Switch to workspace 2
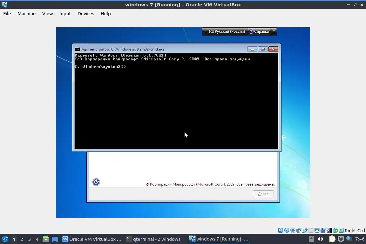Screen dimensions: 366x244 pos(22,239)
